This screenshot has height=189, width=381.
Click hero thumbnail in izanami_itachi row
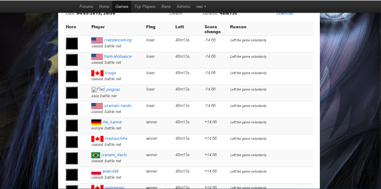tap(72, 158)
